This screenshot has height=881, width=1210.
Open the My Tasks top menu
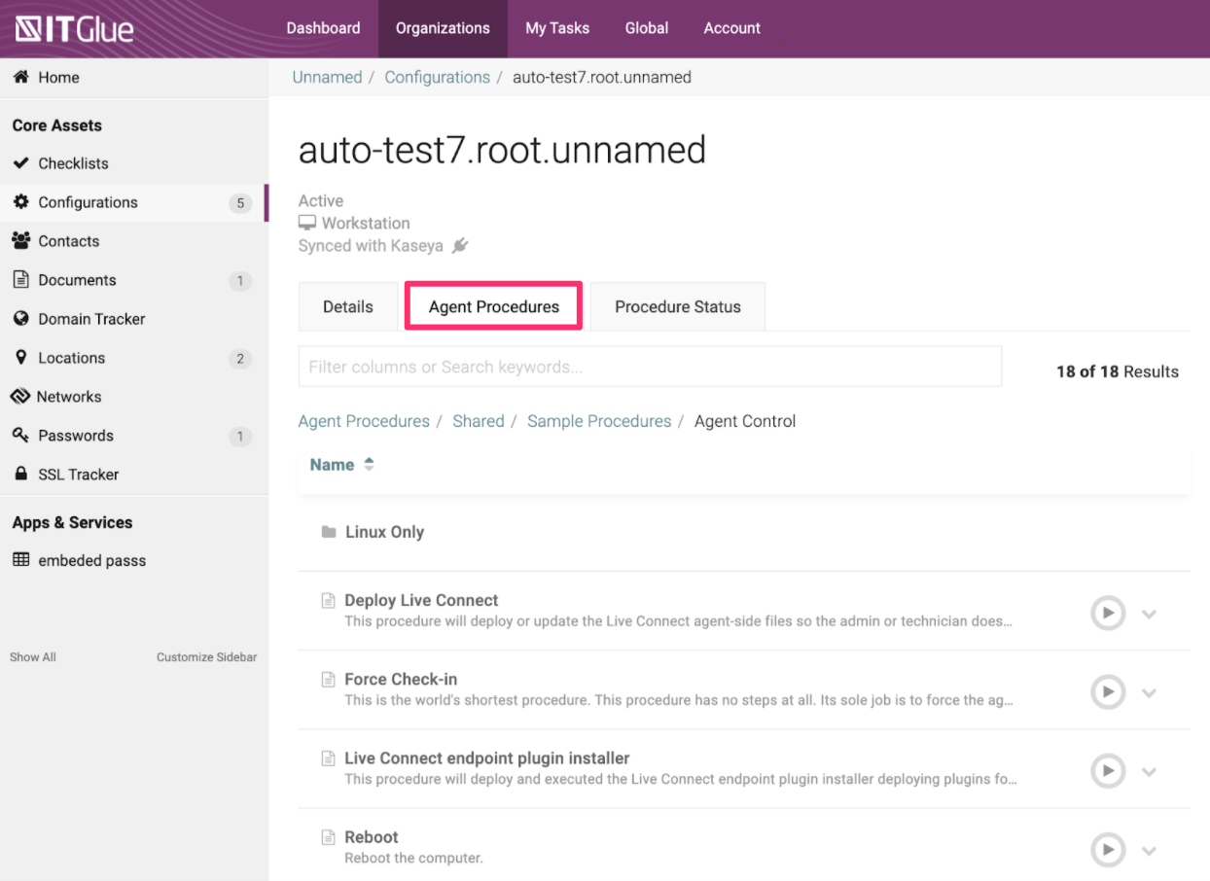[557, 28]
